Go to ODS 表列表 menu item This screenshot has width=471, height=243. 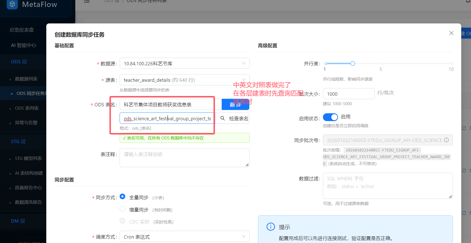click(27, 108)
